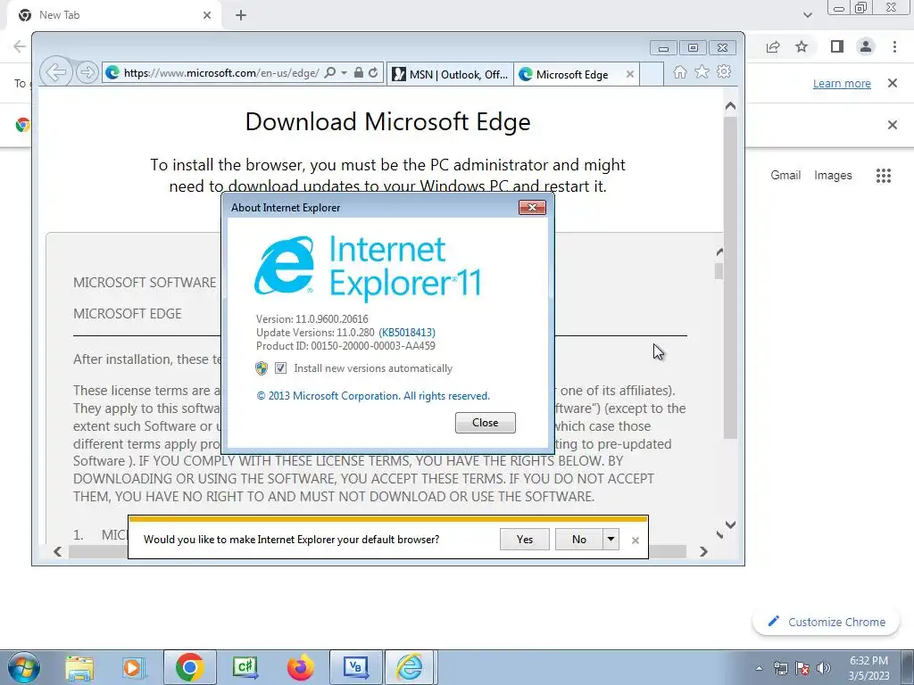Share this page in Chrome
914x685 pixels.
[773, 46]
